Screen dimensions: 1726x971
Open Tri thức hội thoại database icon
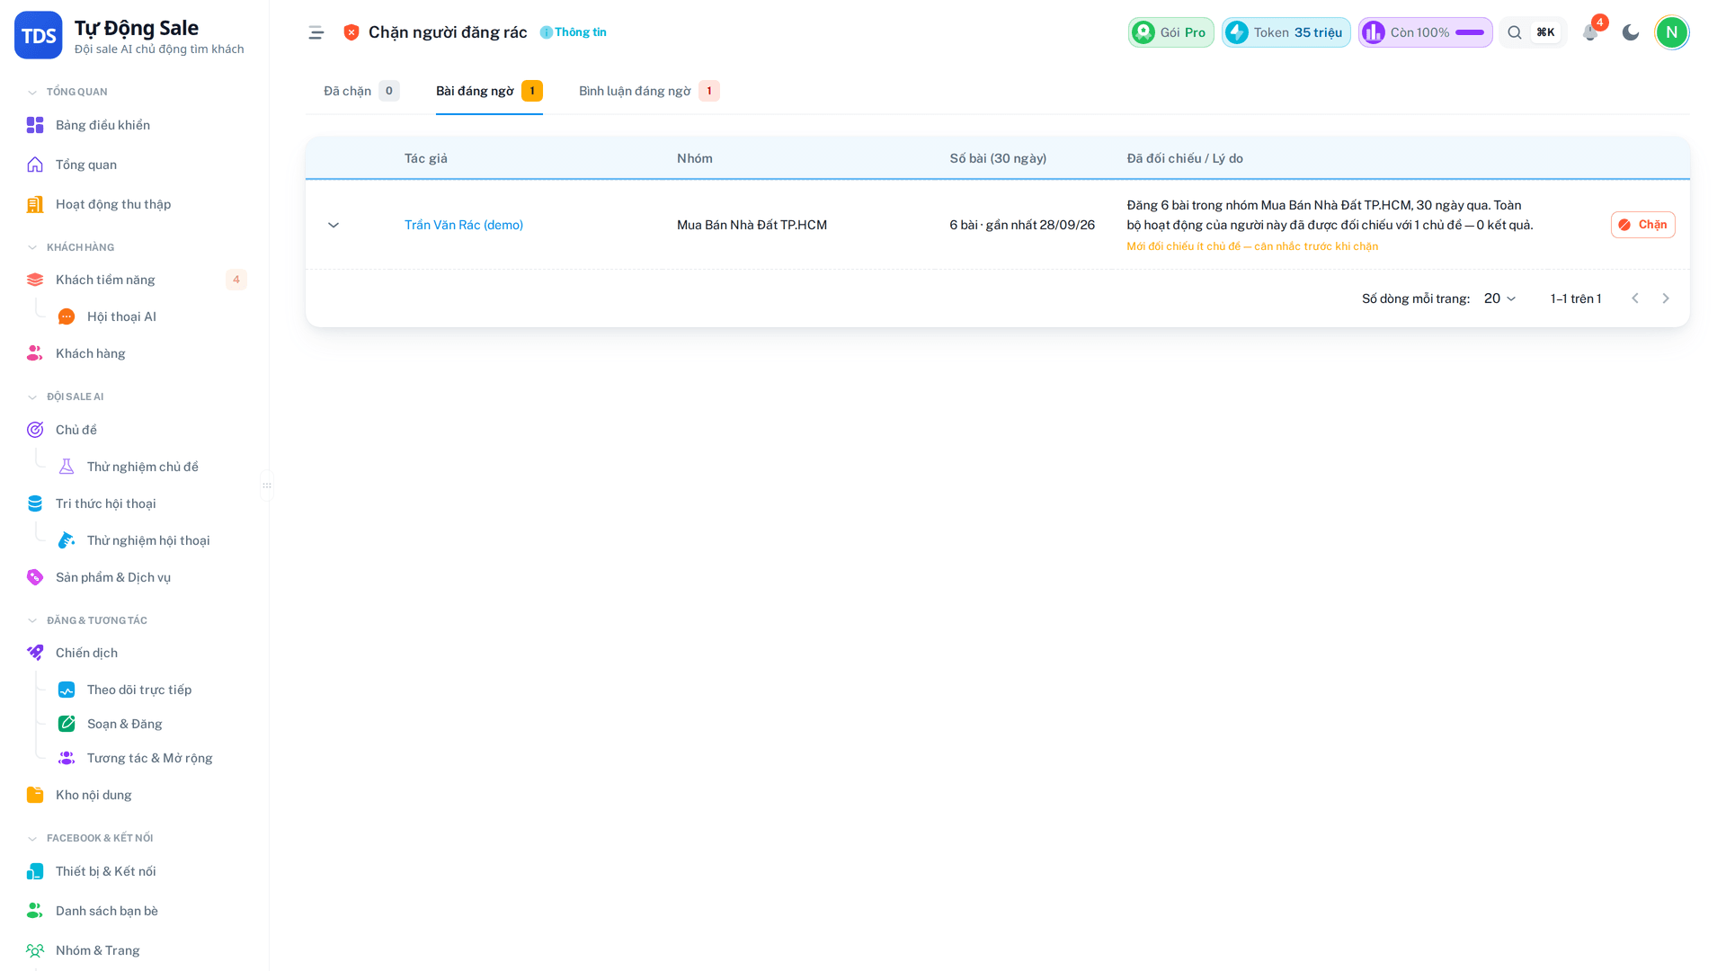tap(35, 503)
